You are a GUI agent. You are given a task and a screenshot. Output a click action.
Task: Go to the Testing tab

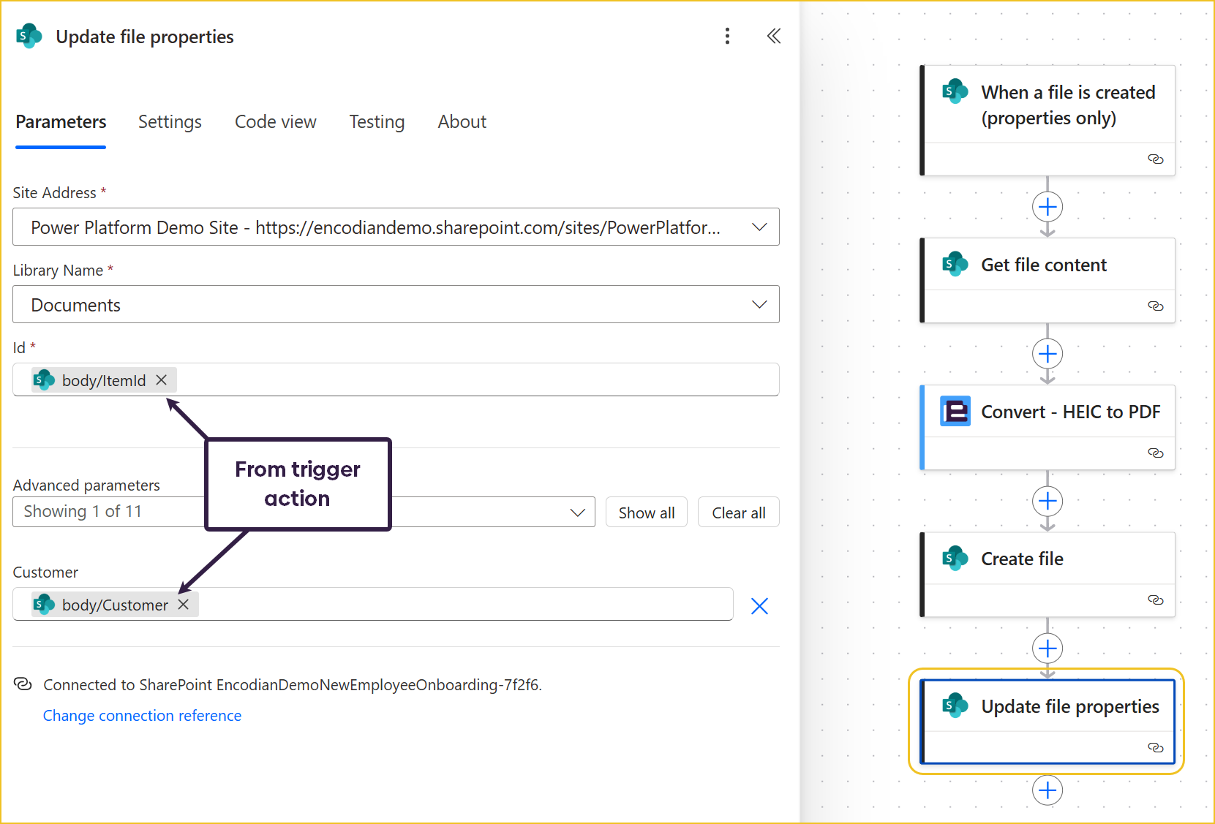(x=377, y=122)
